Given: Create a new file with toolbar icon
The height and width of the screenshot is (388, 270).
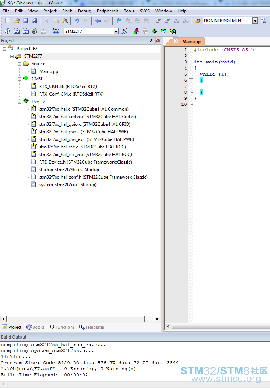Looking at the screenshot, I should tap(8, 21).
